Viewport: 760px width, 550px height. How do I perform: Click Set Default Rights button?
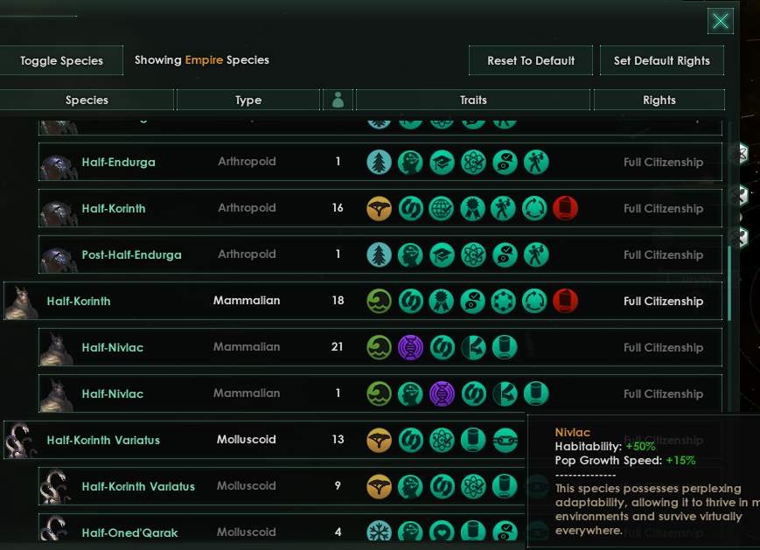click(x=662, y=60)
